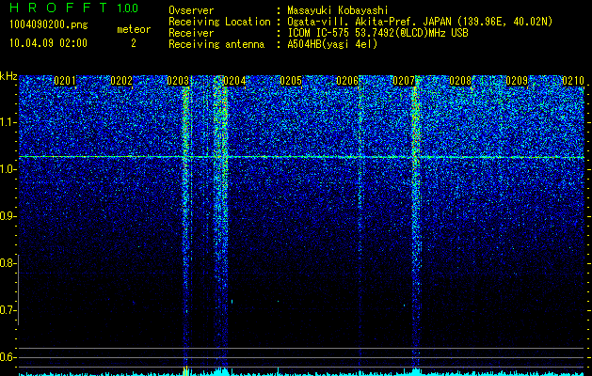Click the Receiving Location label
The image size is (592, 376).
tap(219, 22)
